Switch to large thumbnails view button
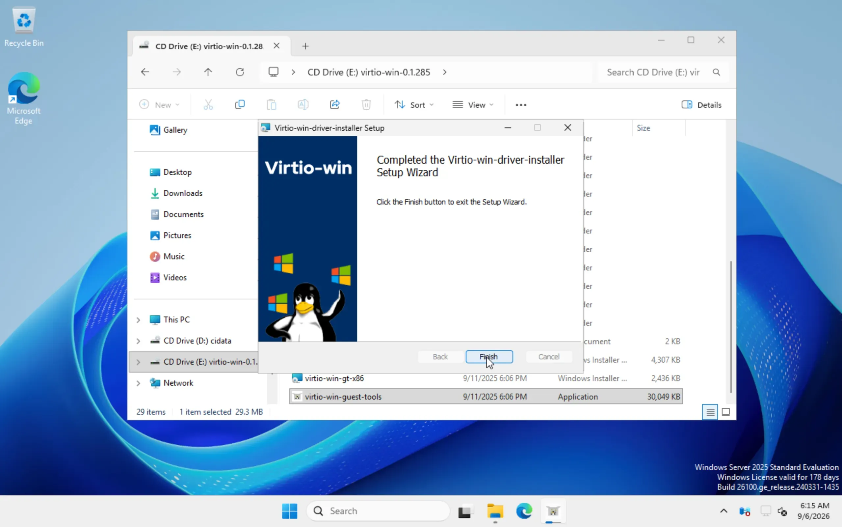 (x=726, y=412)
